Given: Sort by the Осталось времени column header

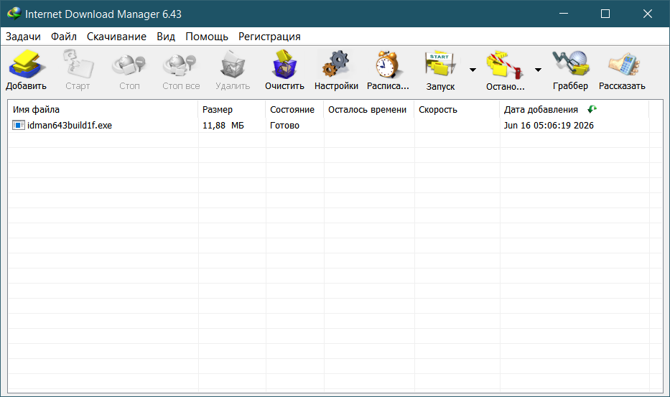Looking at the screenshot, I should pos(369,109).
